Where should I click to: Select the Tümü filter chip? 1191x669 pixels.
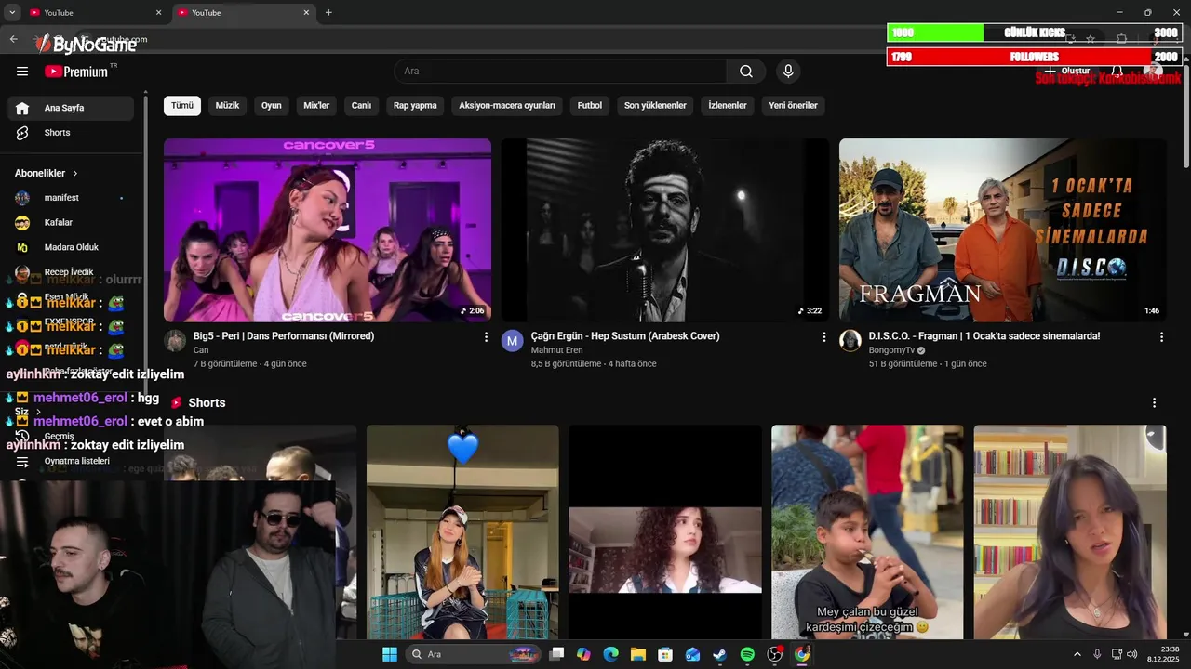182,106
